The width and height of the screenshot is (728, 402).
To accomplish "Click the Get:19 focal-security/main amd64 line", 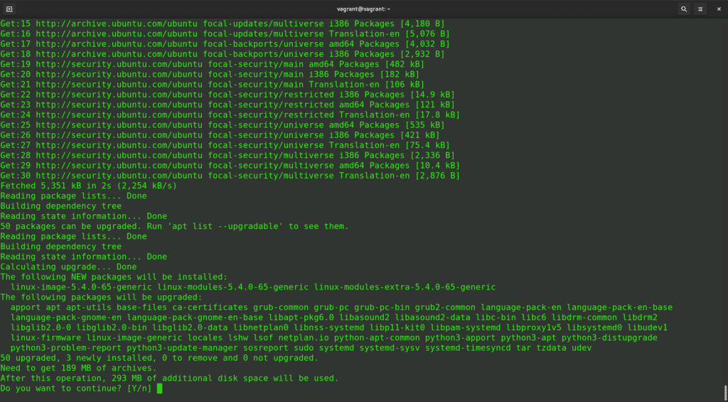I will [x=213, y=65].
